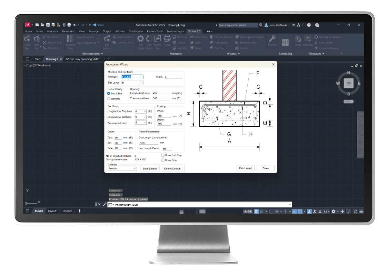
Task: Click the Plot printer icon in quick access toolbar
Action: pos(69,25)
